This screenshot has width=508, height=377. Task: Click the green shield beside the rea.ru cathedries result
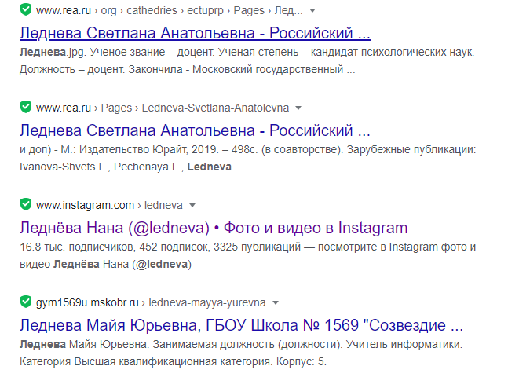click(x=25, y=11)
